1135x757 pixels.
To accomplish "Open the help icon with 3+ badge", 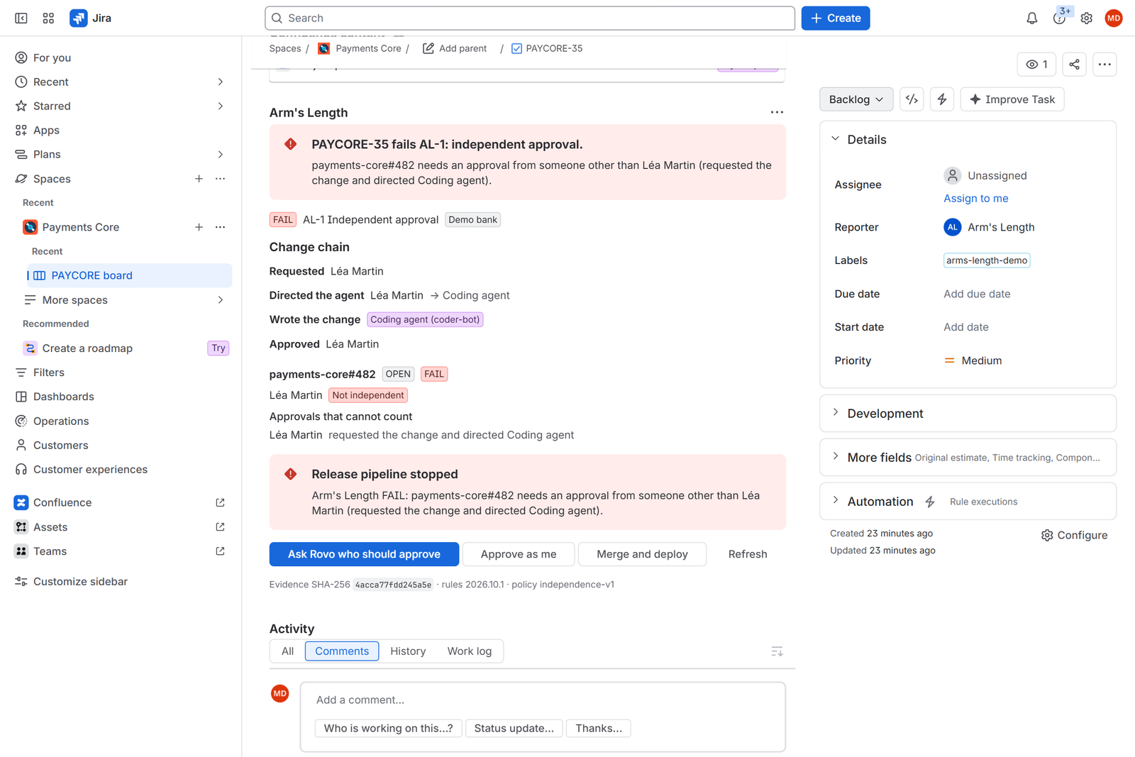I will coord(1059,18).
